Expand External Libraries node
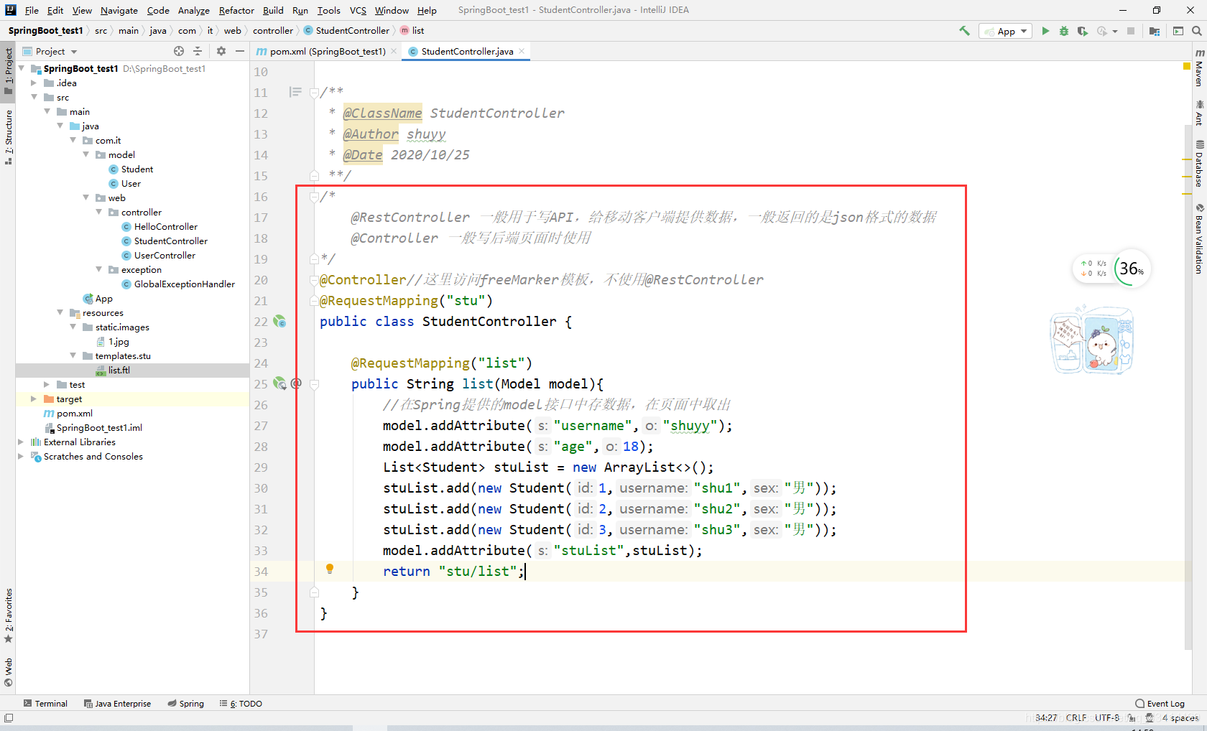 (x=21, y=442)
